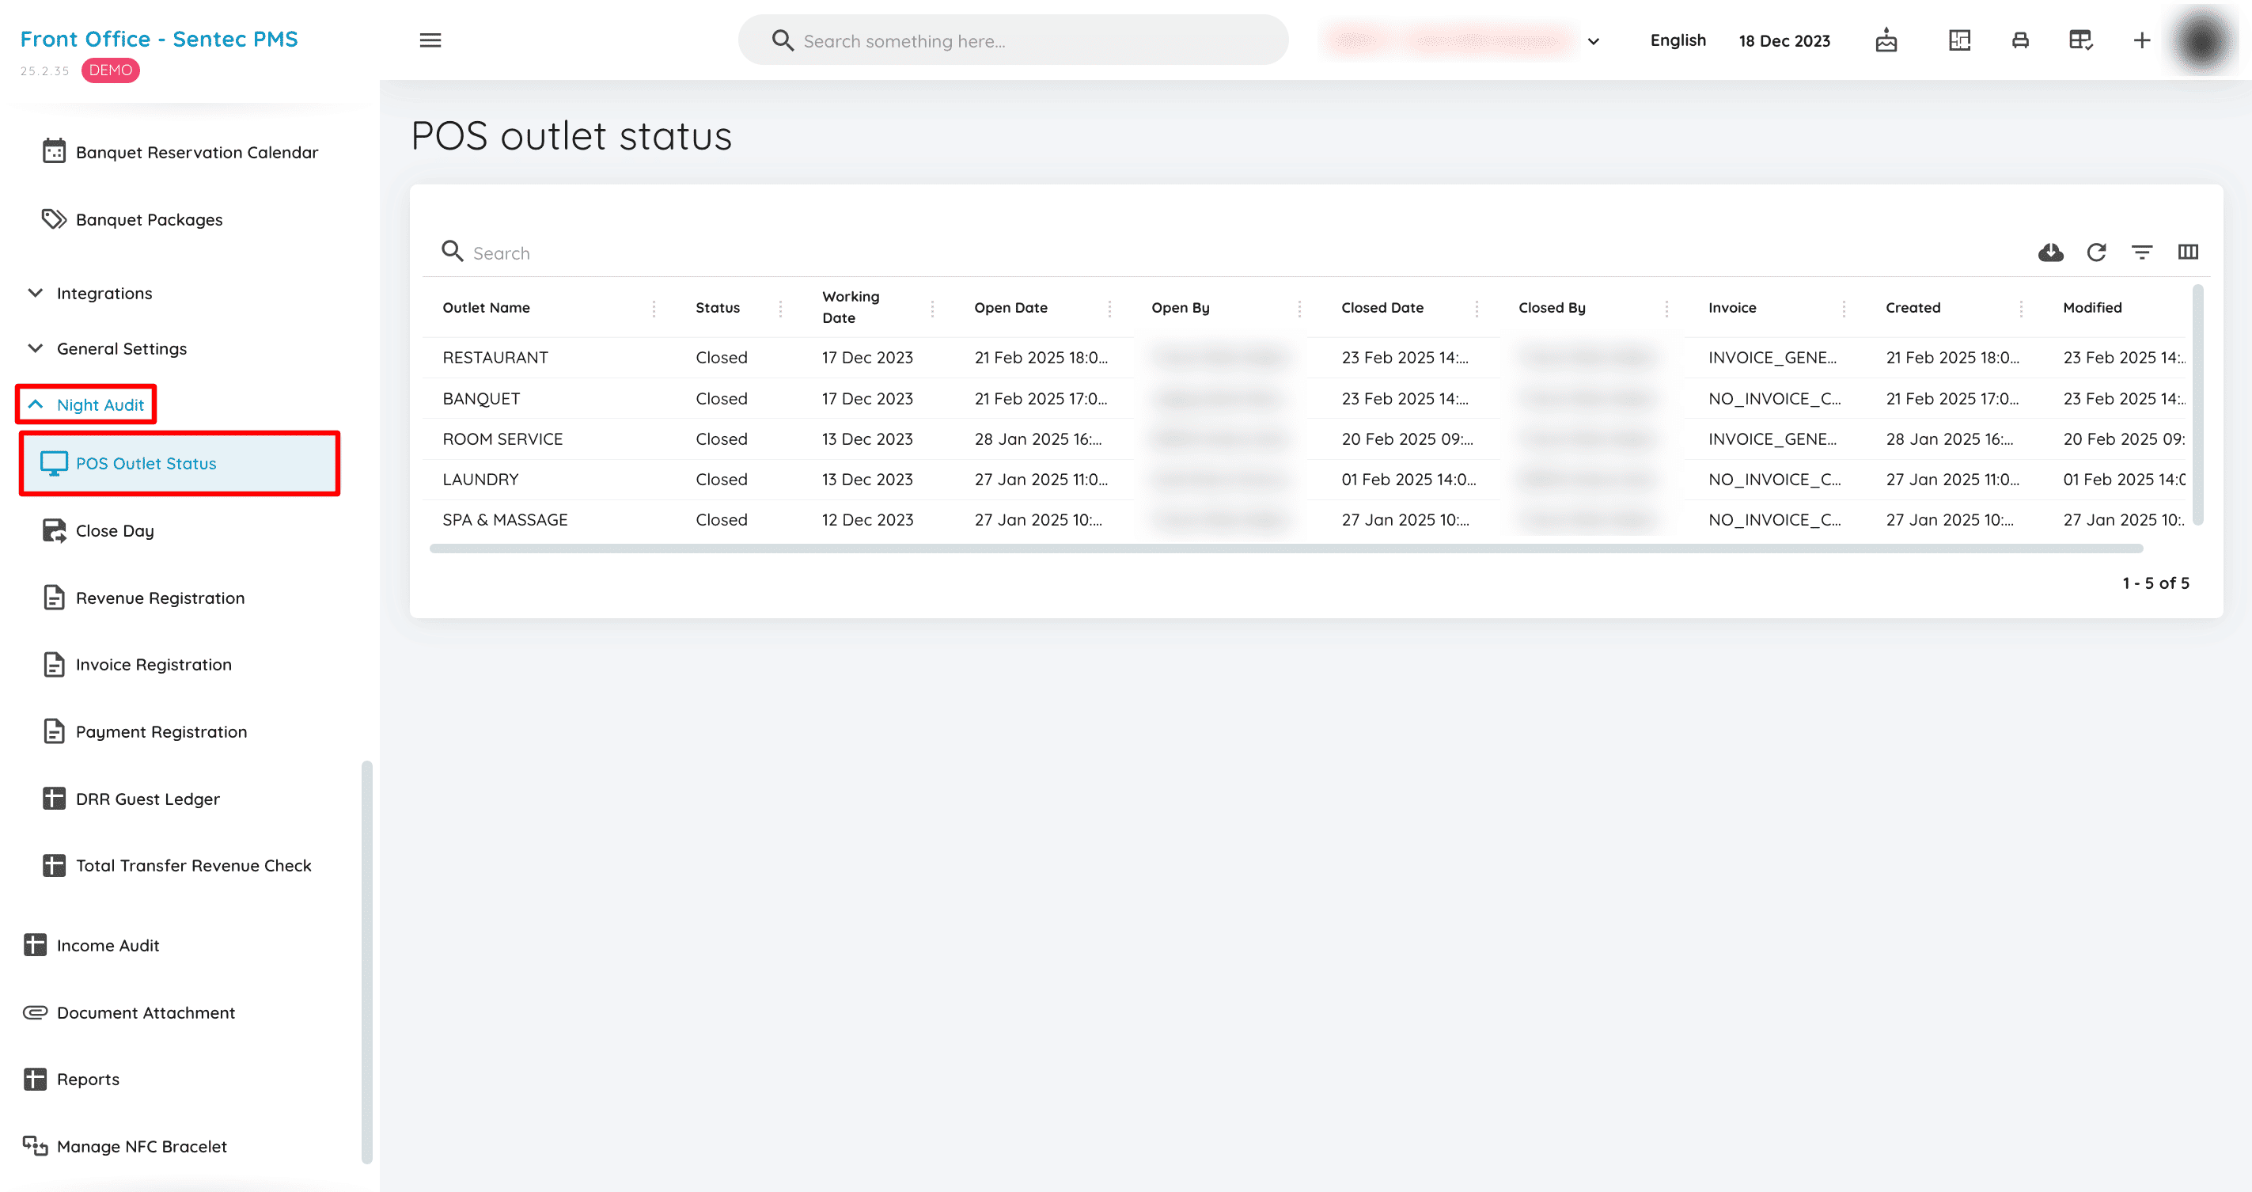
Task: Click the sidebar vertical scrollbar
Action: pos(367,962)
